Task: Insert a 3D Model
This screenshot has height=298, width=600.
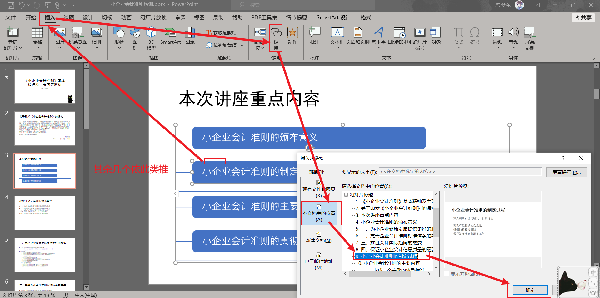Action: coord(151,39)
